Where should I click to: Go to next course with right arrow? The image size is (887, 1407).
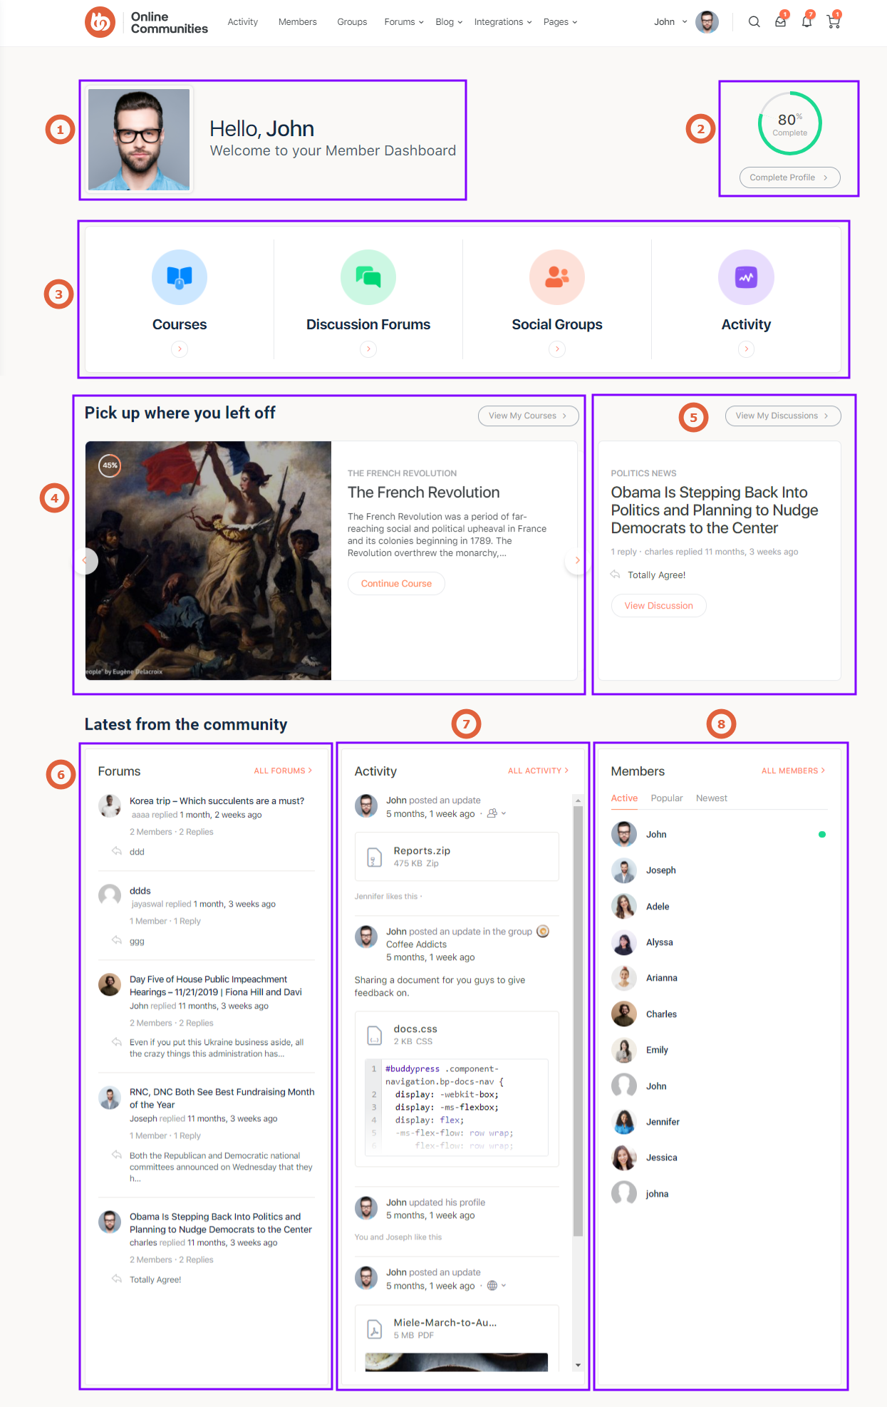pos(577,560)
